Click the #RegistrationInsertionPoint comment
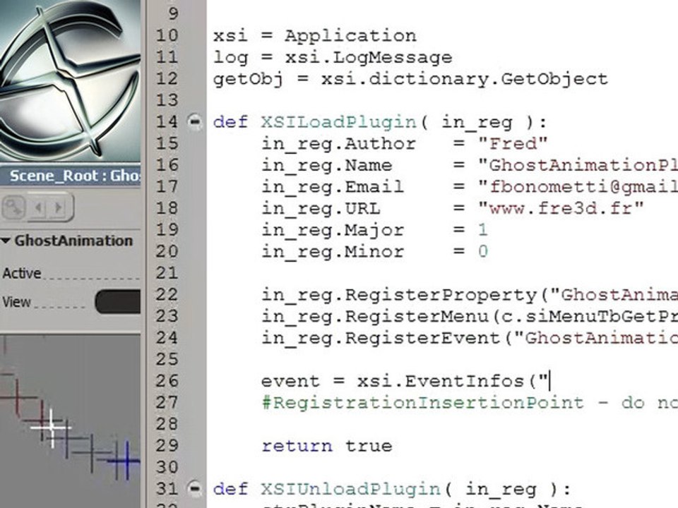Image resolution: width=678 pixels, height=508 pixels. pos(470,403)
